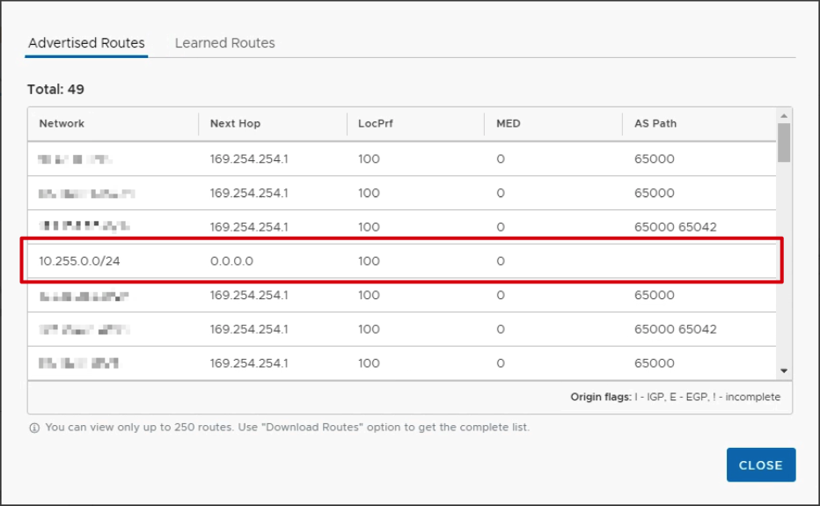
Task: Click the LocPrf column header
Action: [376, 124]
